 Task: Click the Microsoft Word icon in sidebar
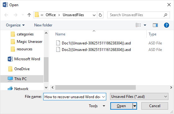(x=10, y=59)
